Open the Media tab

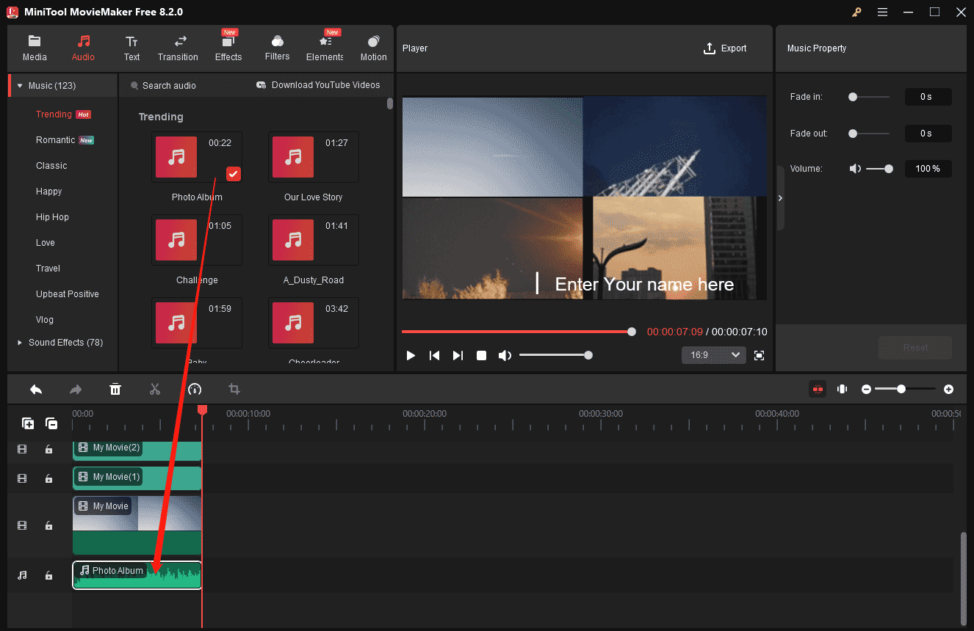pyautogui.click(x=35, y=48)
